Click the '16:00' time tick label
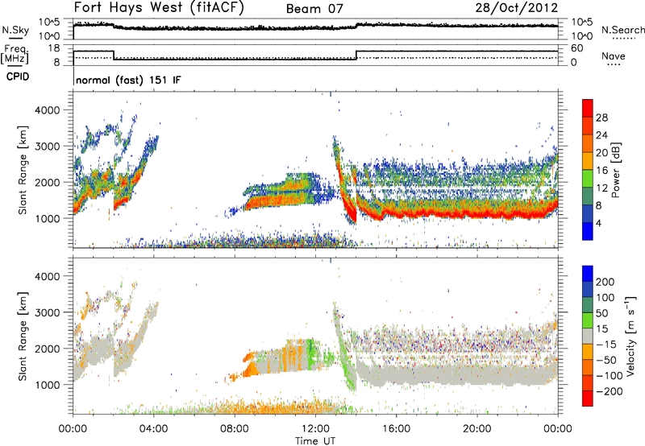This screenshot has height=446, width=645. (396, 429)
